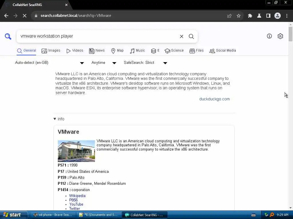
Task: Open SearXNG preferences gear icon
Action: pos(280,36)
